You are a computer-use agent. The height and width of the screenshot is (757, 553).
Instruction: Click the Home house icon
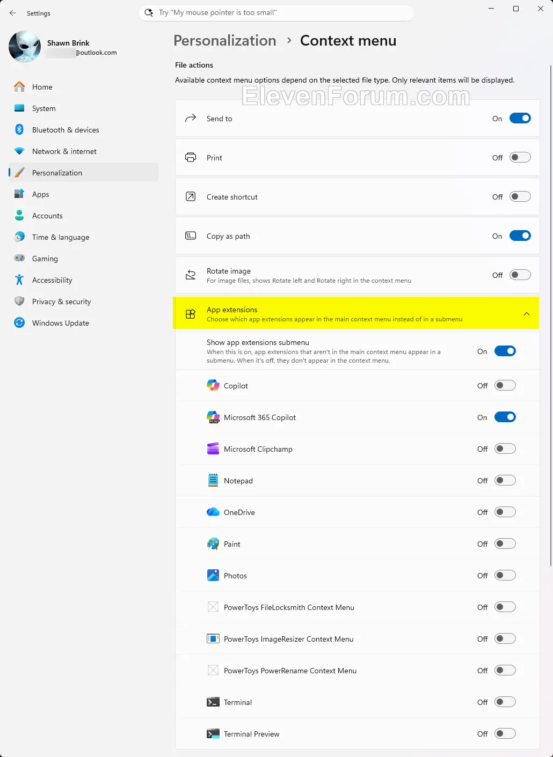(19, 86)
